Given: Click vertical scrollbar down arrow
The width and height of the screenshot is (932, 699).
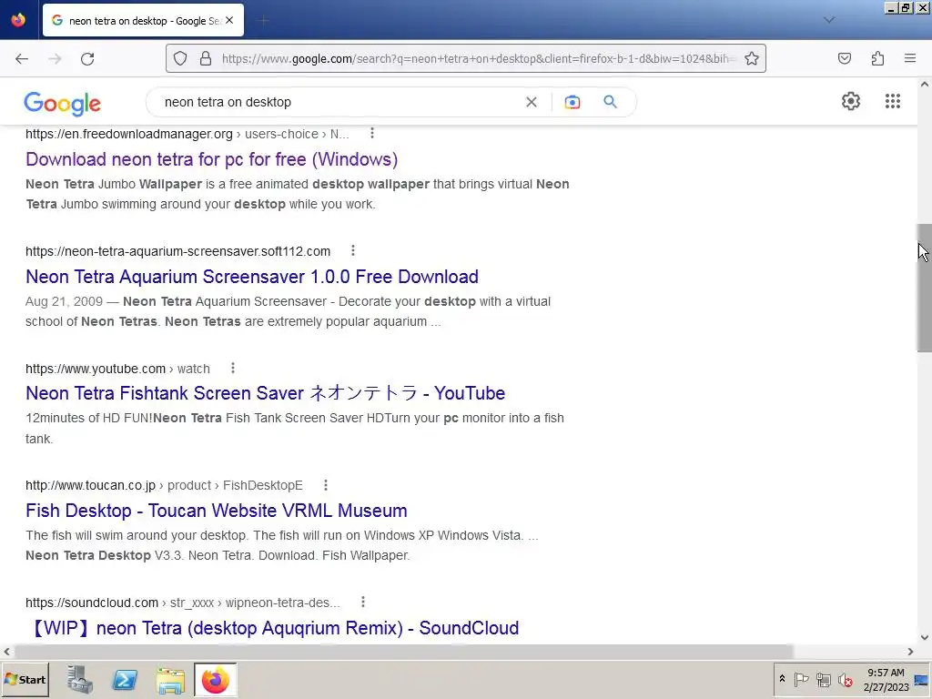Looking at the screenshot, I should click(925, 637).
